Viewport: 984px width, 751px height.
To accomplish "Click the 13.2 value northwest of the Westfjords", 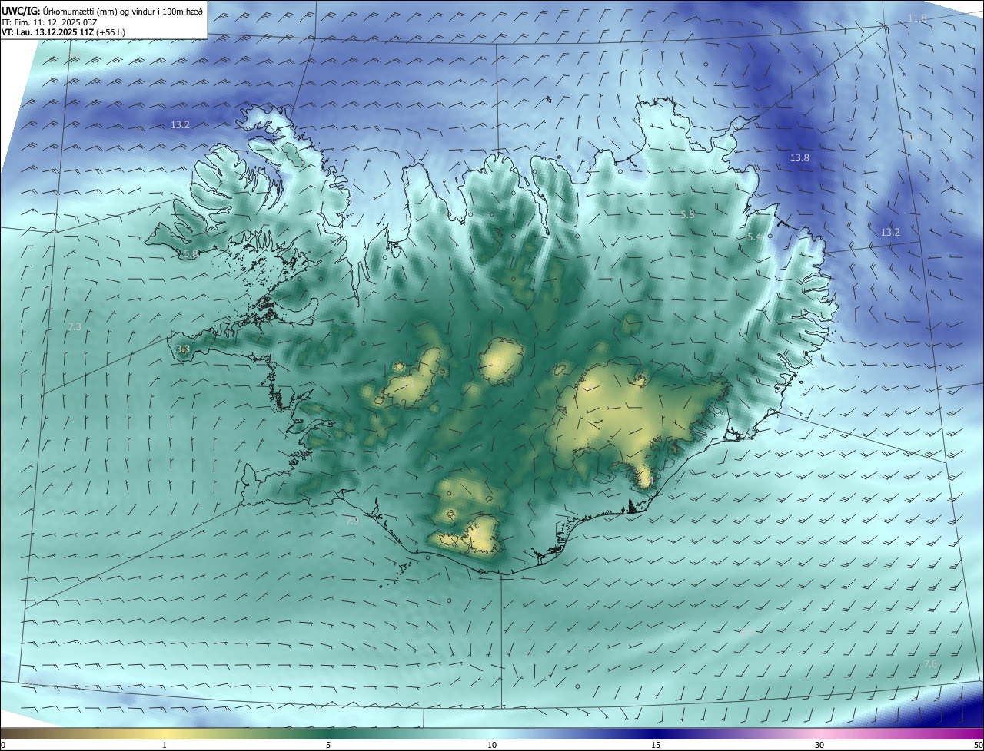I will [180, 124].
